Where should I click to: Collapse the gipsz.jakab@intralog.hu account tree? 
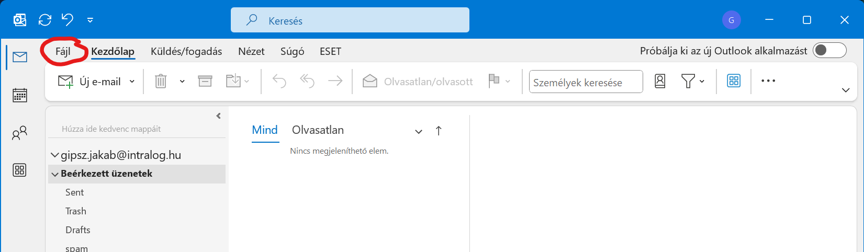(54, 155)
